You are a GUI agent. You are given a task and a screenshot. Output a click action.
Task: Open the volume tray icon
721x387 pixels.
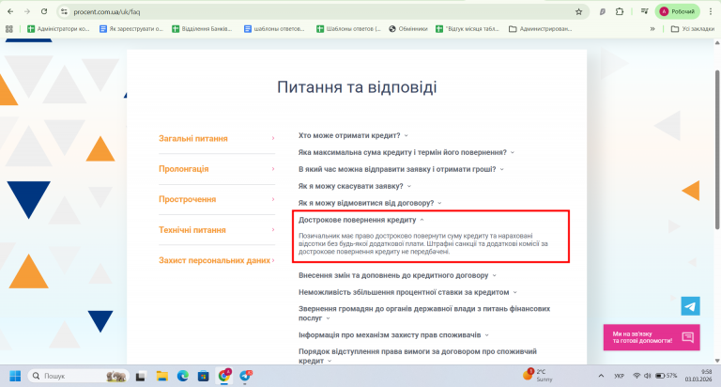tap(648, 376)
